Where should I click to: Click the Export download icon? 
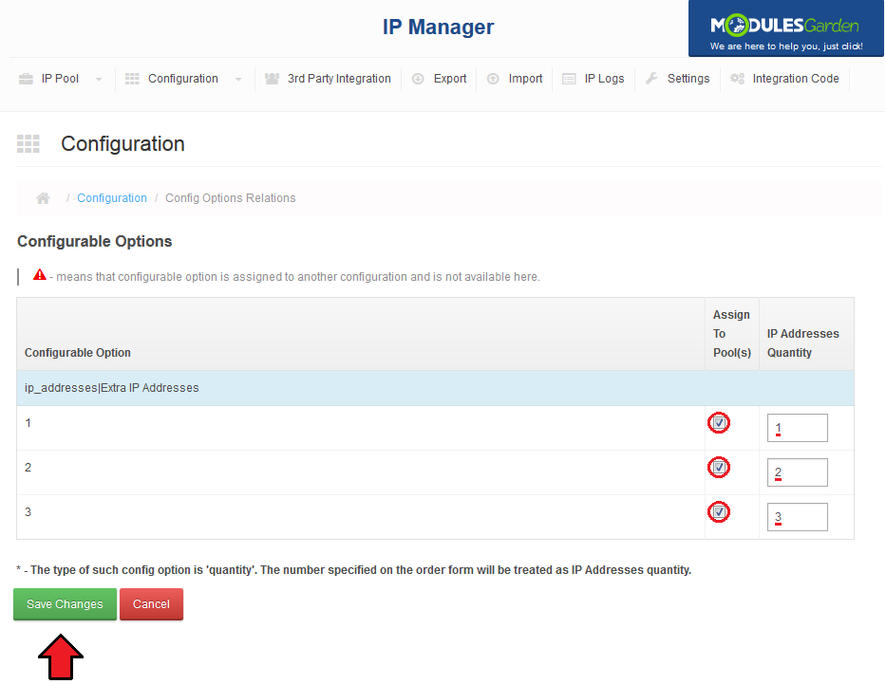(x=418, y=79)
